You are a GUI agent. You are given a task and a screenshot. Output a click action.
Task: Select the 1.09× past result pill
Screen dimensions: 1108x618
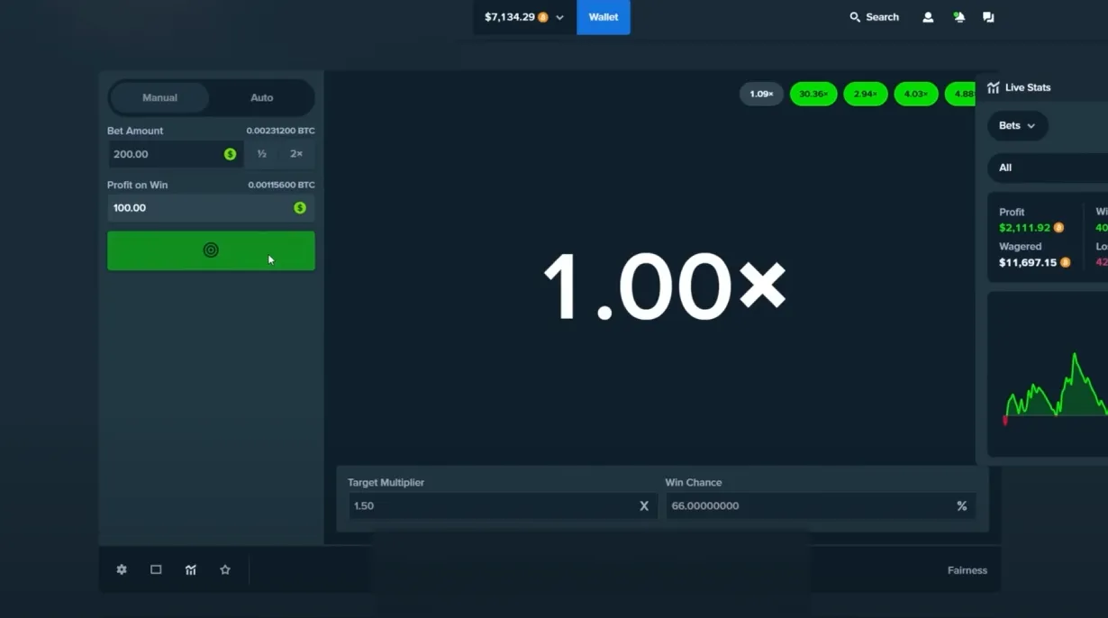click(761, 94)
